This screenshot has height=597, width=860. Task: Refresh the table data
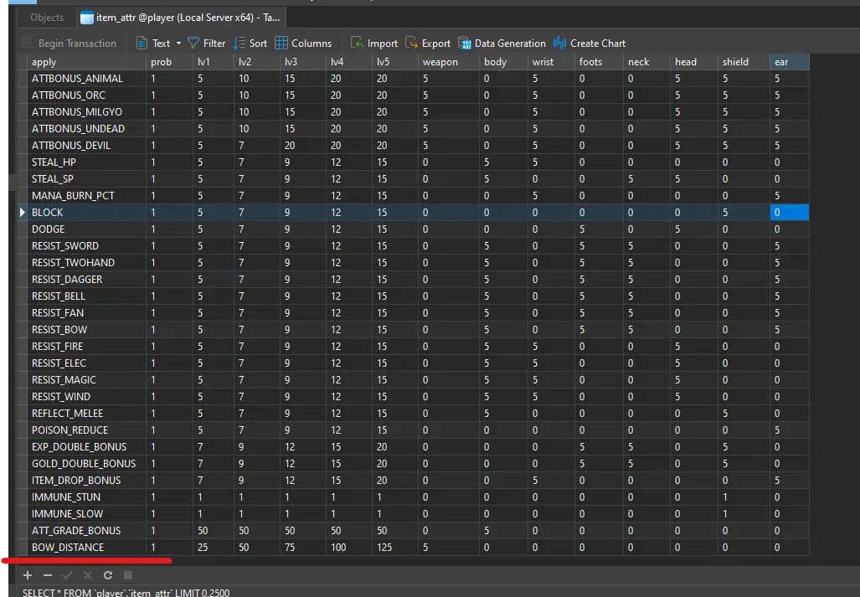click(x=108, y=575)
